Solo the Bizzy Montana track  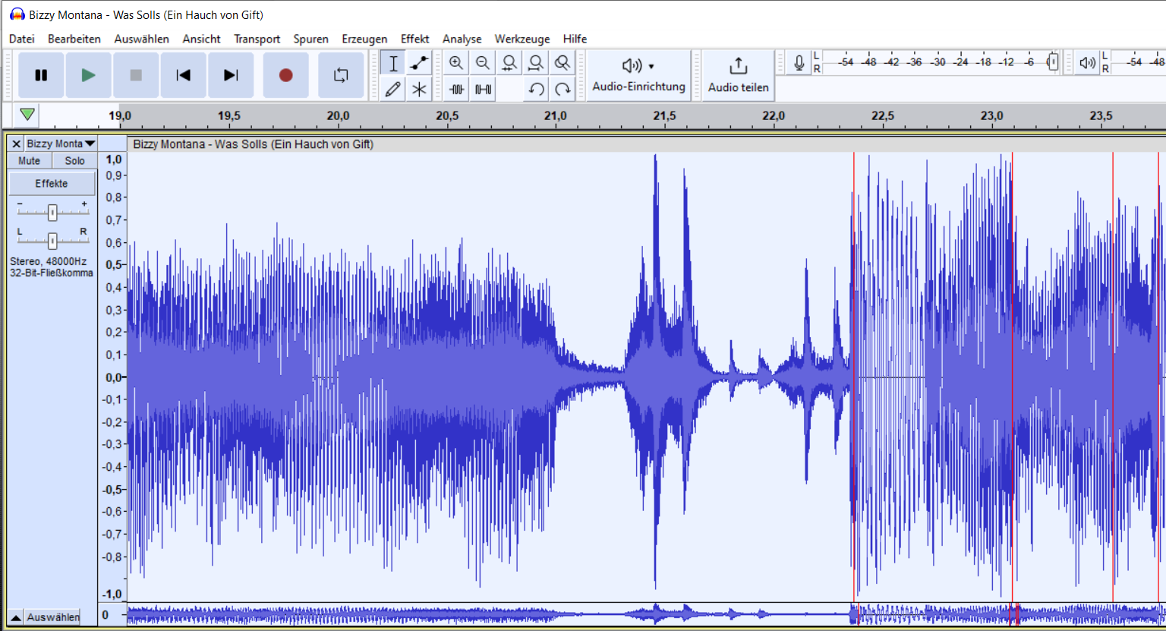click(x=74, y=161)
